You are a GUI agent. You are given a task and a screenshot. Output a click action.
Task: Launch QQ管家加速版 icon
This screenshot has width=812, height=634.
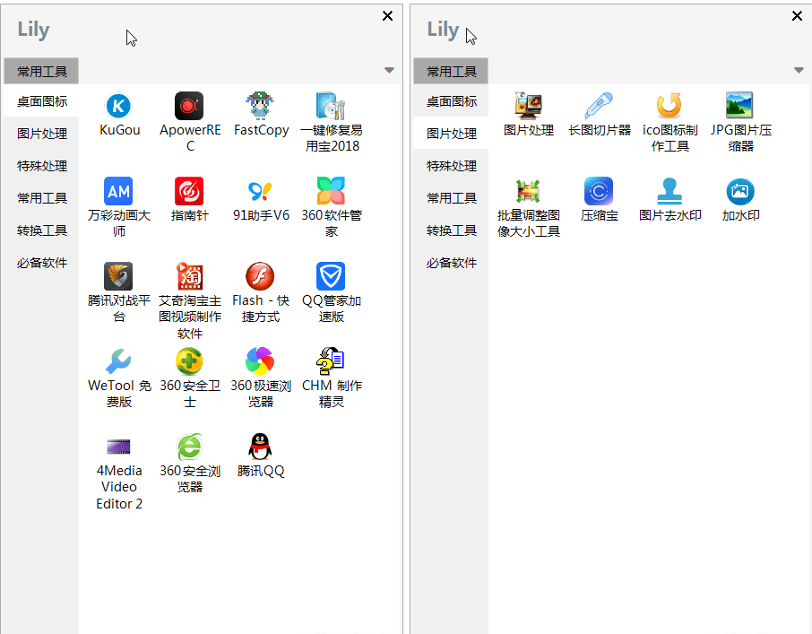coord(331,276)
